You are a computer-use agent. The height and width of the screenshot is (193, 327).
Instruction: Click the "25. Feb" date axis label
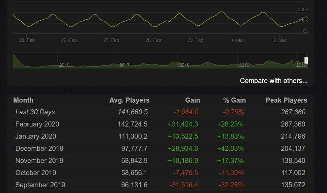[27, 40]
